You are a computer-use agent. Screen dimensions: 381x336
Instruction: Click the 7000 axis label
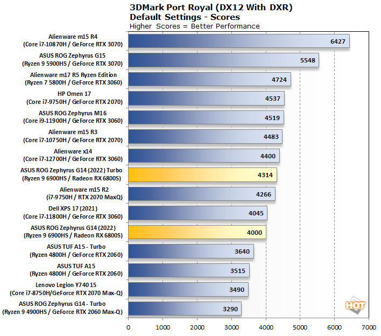(369, 327)
